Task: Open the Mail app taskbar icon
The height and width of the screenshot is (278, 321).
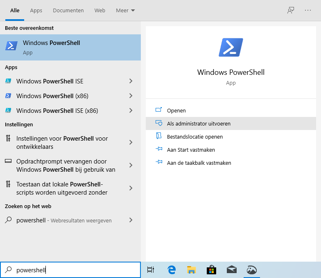Action: tap(231, 269)
